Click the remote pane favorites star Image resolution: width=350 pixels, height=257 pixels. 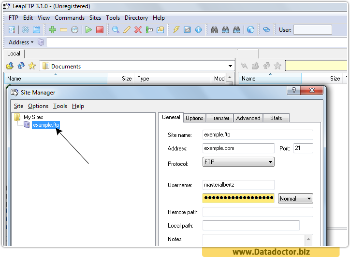tap(277, 66)
